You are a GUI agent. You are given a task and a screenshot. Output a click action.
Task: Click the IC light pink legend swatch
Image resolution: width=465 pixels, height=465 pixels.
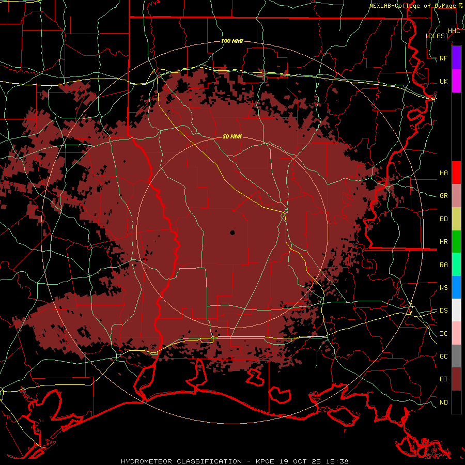coord(456,333)
